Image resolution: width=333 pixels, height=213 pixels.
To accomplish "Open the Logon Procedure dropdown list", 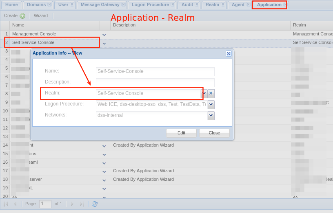I will [211, 105].
